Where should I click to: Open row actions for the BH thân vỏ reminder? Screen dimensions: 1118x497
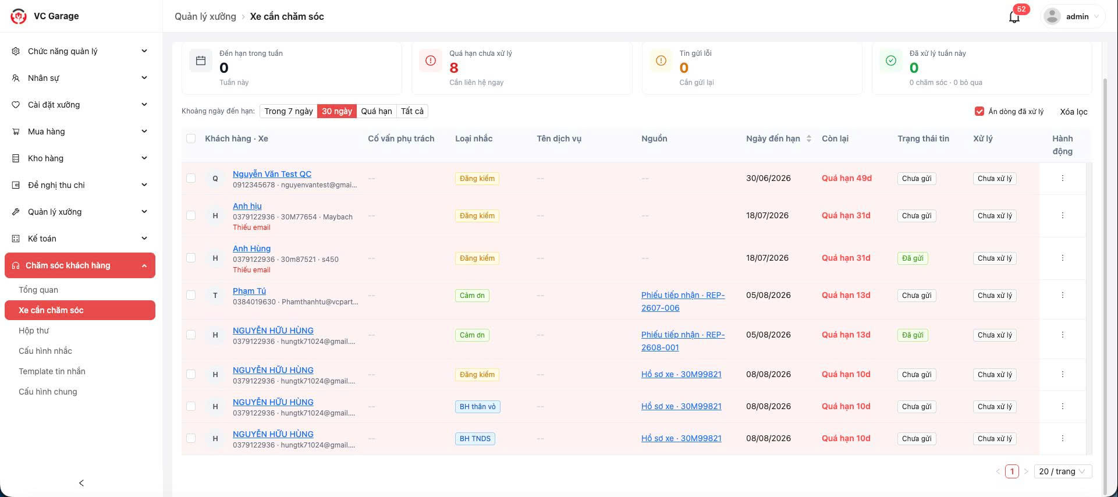coord(1063,406)
